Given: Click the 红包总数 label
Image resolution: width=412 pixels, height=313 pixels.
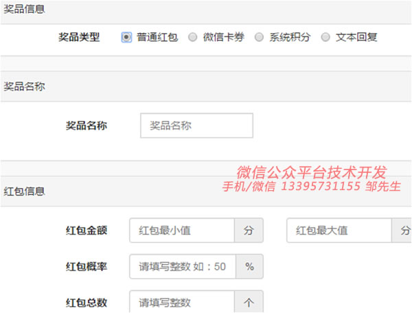Looking at the screenshot, I should [x=87, y=303].
